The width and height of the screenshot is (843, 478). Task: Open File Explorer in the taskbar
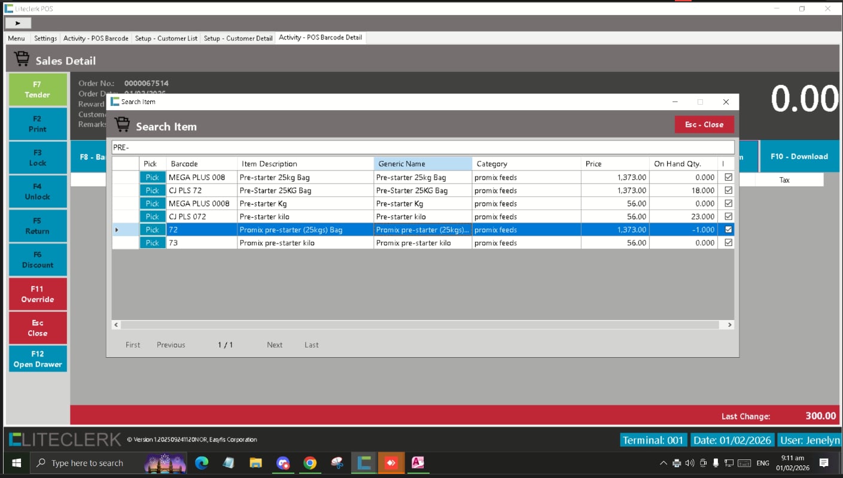[255, 462]
